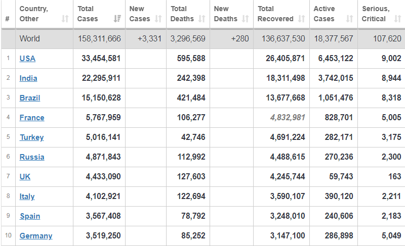This screenshot has height=246, width=405.
Task: Select Russia serious critical 2,300
Action: click(391, 157)
